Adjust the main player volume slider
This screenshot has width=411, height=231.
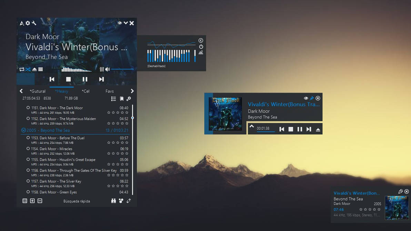coord(123,69)
